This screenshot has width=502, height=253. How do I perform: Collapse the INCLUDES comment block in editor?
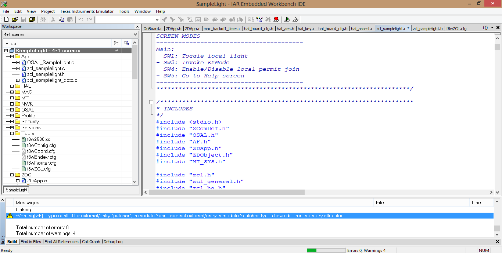[151, 102]
